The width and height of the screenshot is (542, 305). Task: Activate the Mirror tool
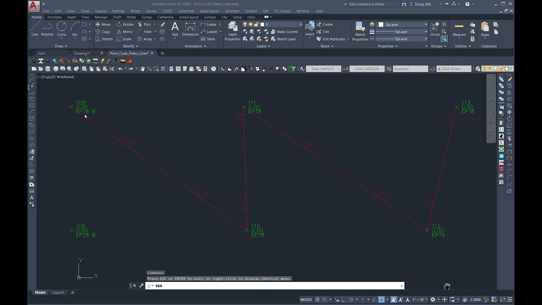(x=124, y=32)
